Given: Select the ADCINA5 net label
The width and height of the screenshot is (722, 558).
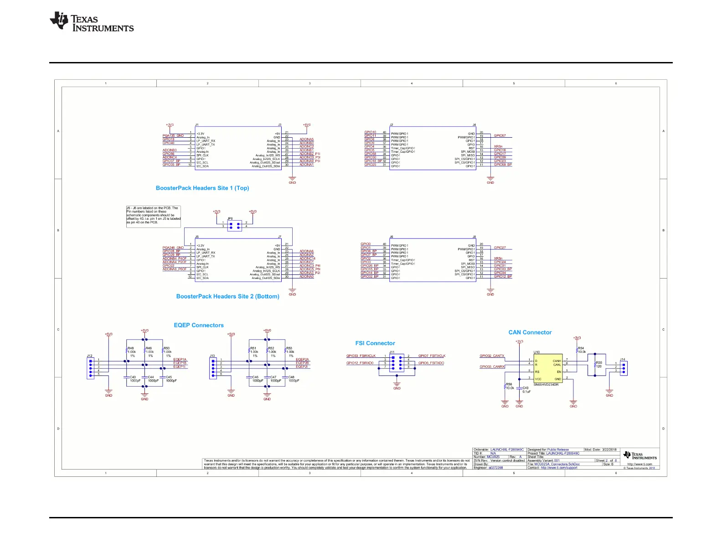Looking at the screenshot, I should [x=307, y=139].
